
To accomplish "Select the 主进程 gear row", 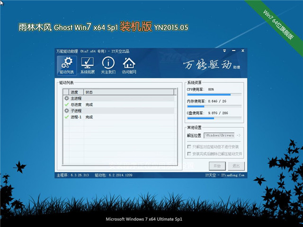I will click(x=119, y=98).
